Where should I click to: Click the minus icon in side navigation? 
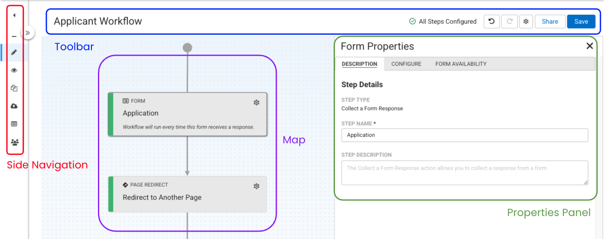(14, 37)
